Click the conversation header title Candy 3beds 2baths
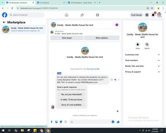 click(75, 25)
